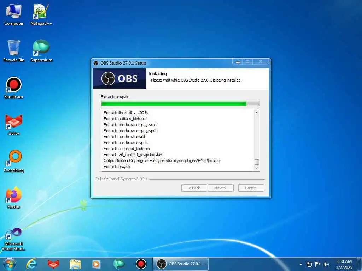
Task: Click the OBS logo banner in the installer
Action: click(x=119, y=79)
